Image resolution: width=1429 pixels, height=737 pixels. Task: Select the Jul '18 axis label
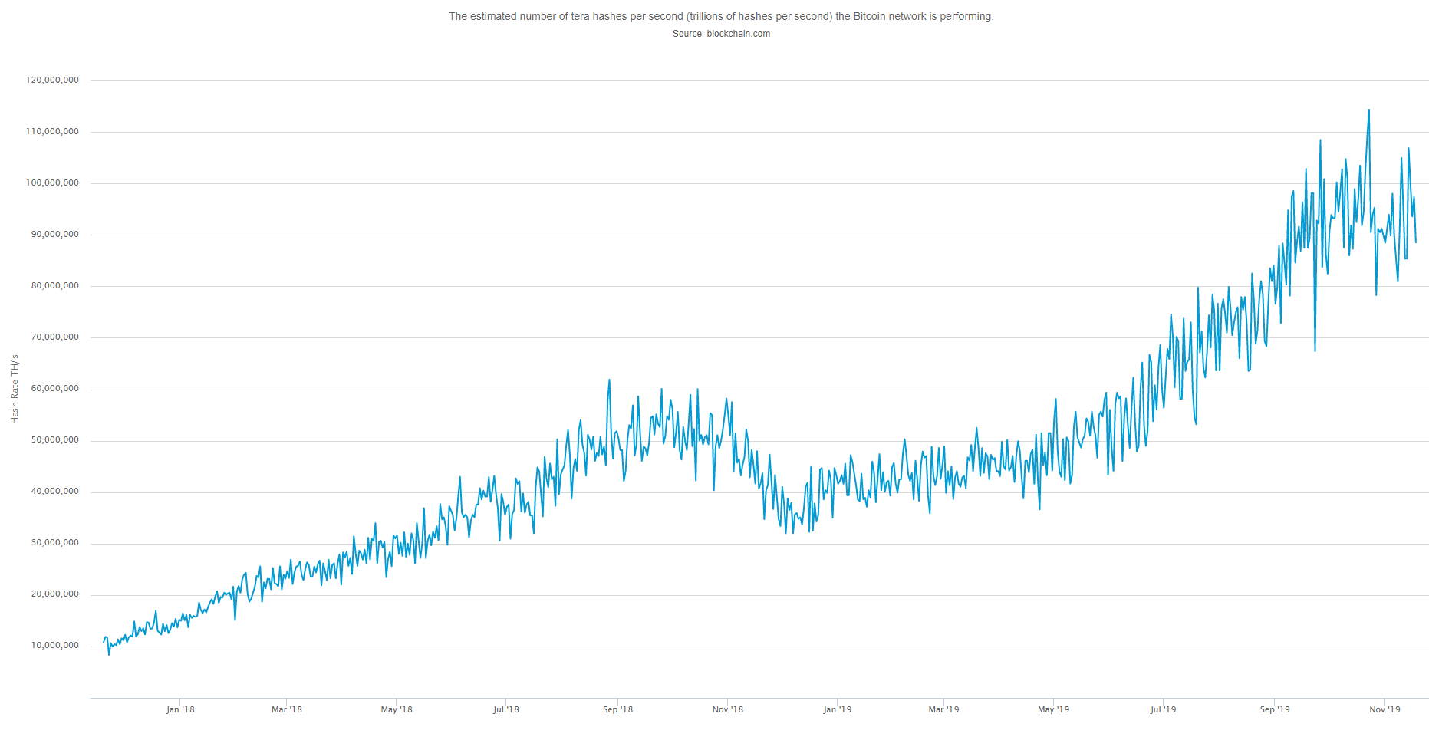point(506,709)
